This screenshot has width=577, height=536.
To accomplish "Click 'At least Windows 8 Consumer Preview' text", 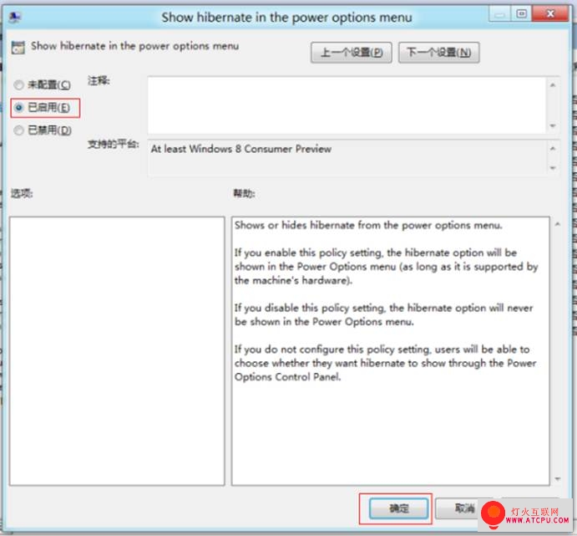I will [x=241, y=149].
